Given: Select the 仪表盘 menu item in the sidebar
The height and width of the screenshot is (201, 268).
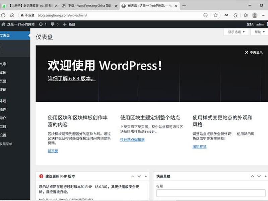Looking at the screenshot, I should click(14, 36).
